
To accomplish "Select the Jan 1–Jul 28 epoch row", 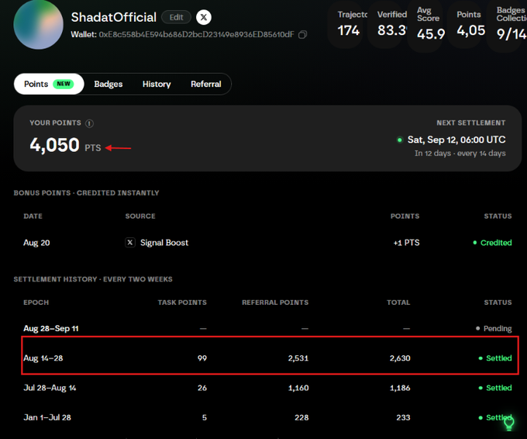I will pyautogui.click(x=267, y=417).
